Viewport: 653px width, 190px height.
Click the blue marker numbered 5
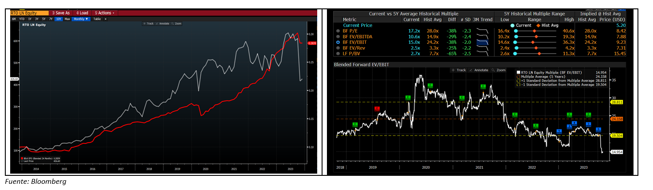599,129
